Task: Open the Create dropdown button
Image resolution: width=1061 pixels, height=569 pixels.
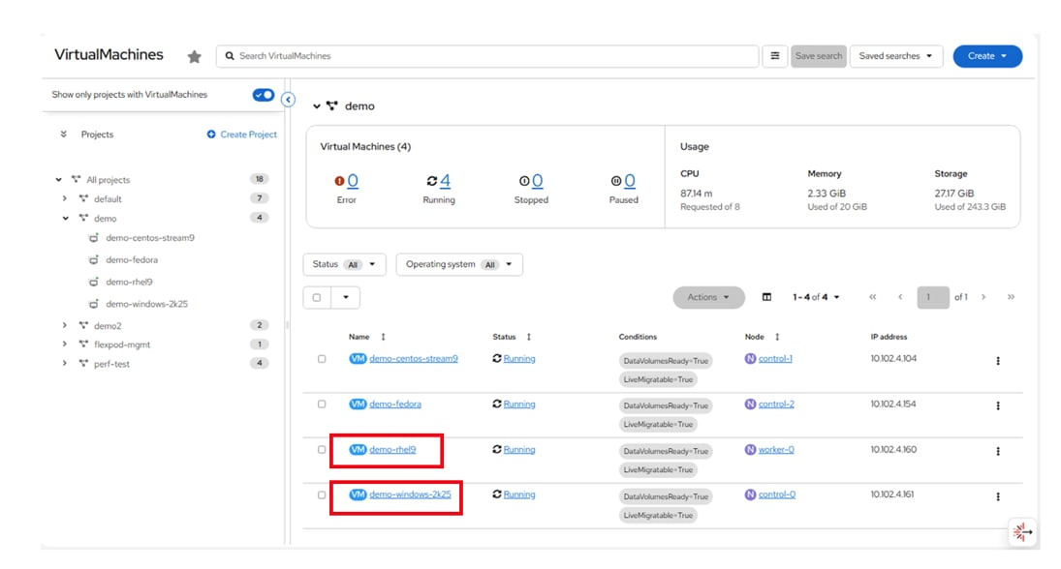Action: [987, 56]
